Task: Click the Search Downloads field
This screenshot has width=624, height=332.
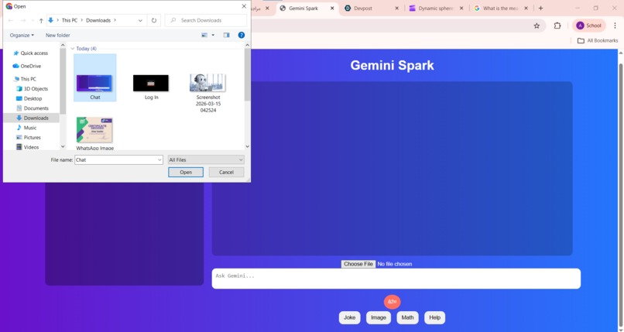Action: pyautogui.click(x=206, y=20)
